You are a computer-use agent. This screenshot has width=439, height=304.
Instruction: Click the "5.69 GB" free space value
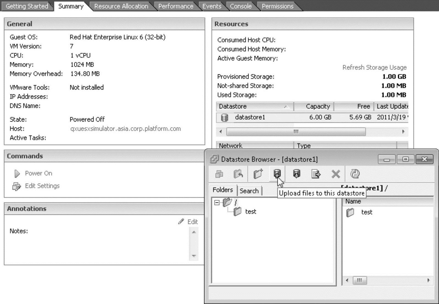[360, 117]
